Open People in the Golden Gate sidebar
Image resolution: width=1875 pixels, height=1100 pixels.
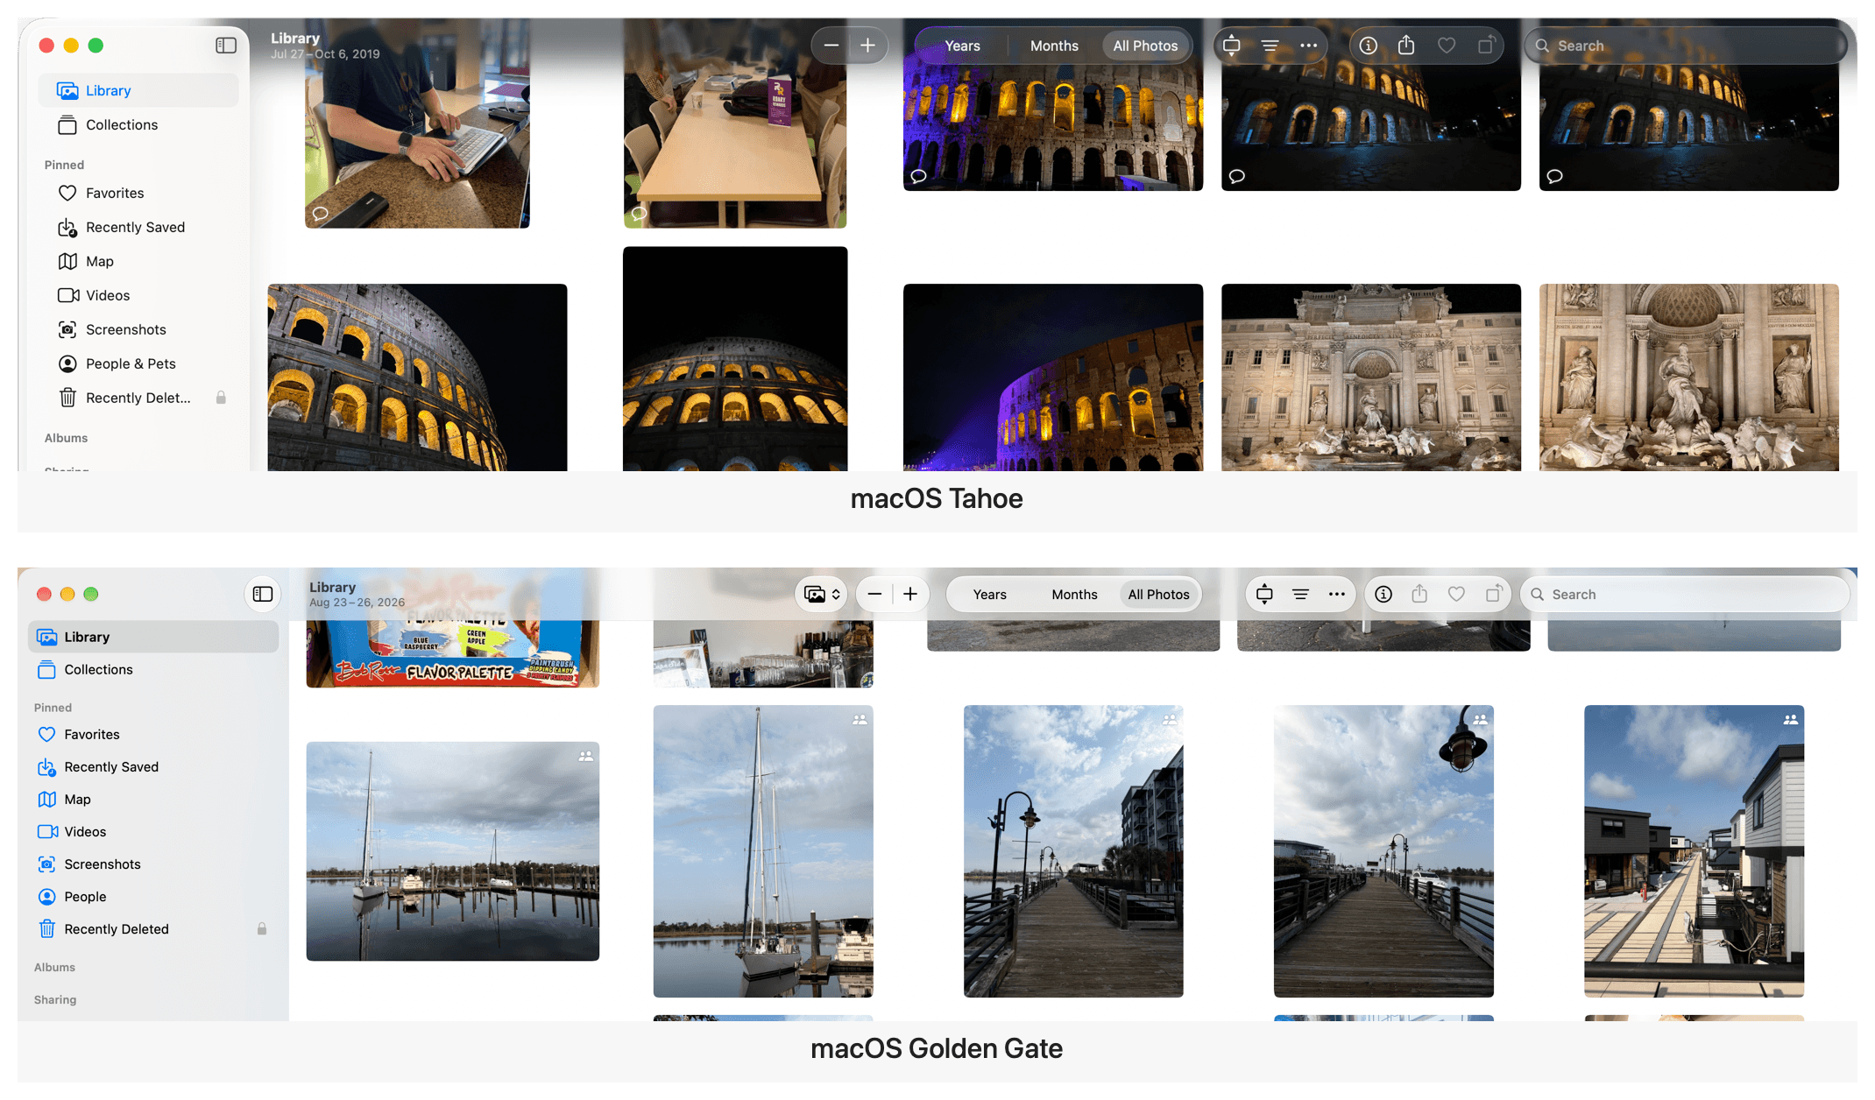pyautogui.click(x=153, y=897)
